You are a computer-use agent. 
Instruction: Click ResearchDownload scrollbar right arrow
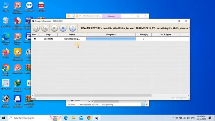[188, 95]
